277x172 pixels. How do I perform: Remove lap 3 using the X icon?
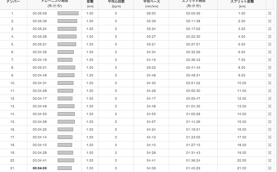(x=270, y=29)
